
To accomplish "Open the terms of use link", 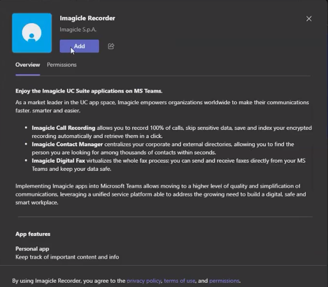I will point(179,281).
